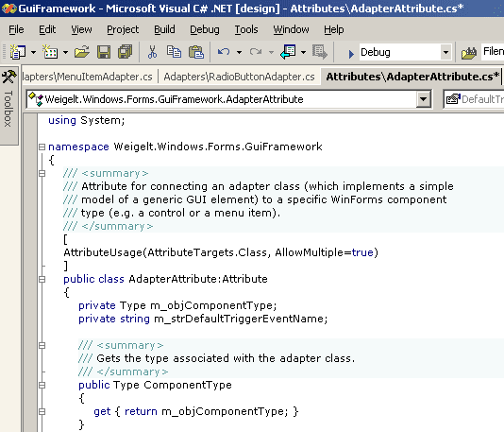Viewport: 504px width, 432px height.
Task: Click the New Project toolbar icon
Action: (18, 52)
